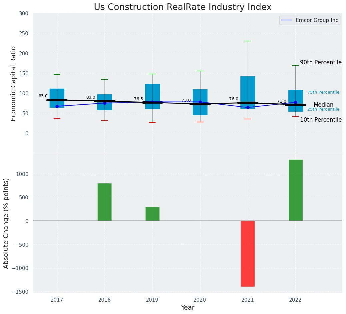Click the 10th Percentile annotation label
The height and width of the screenshot is (314, 346).
(321, 120)
